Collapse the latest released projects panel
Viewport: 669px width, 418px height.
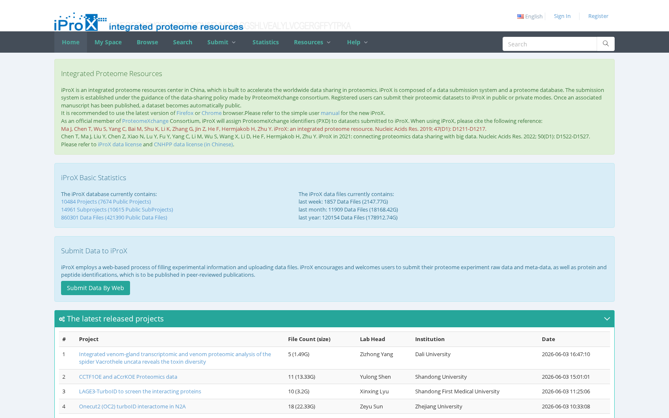click(607, 319)
